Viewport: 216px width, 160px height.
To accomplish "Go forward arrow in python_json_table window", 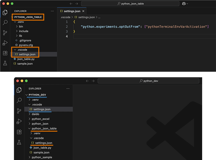I will (x=77, y=4).
